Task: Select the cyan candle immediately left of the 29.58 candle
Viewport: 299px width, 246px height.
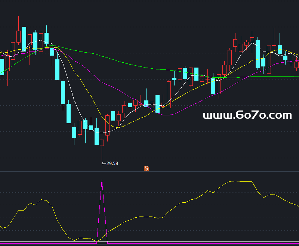Action: [96, 136]
